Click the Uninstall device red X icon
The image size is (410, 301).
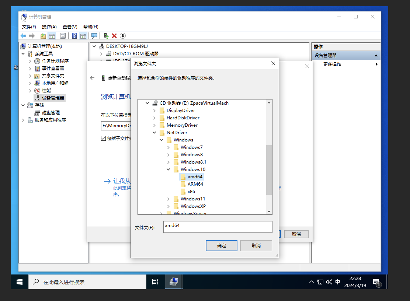pos(114,35)
